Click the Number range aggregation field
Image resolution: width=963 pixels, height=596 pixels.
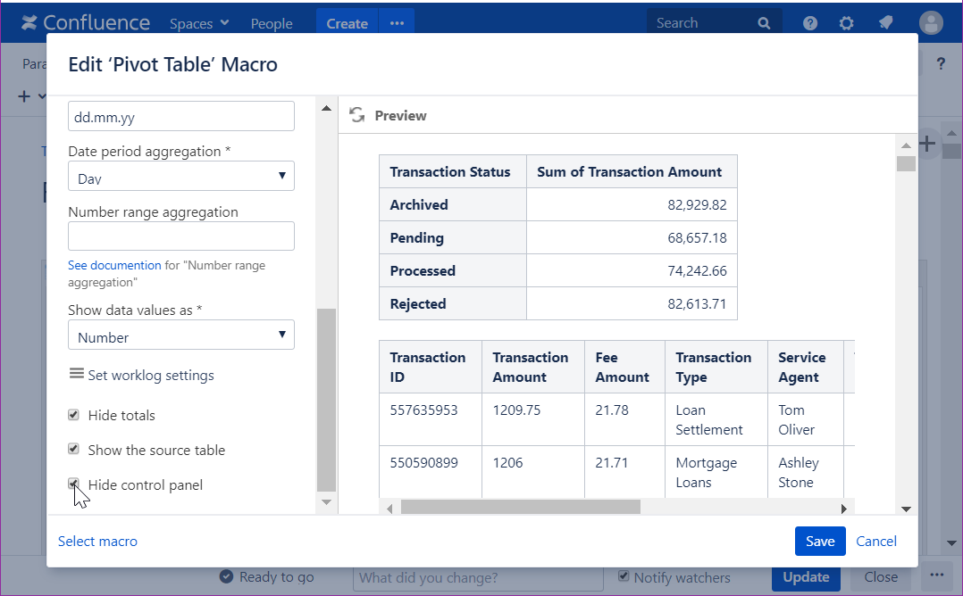181,236
